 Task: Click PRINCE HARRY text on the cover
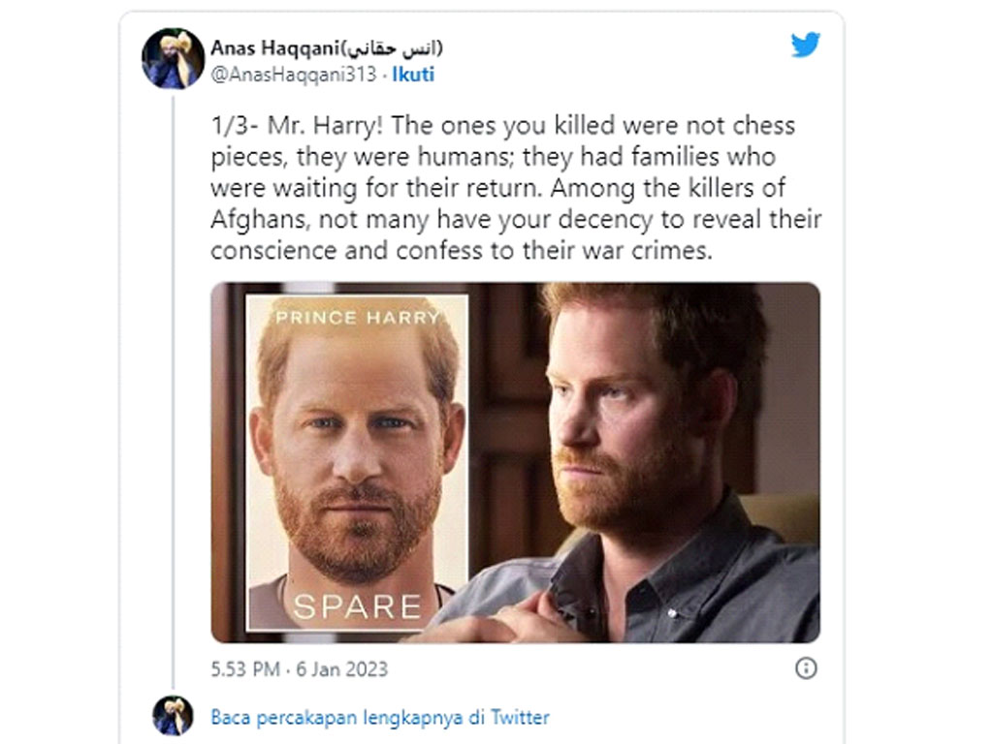357,317
